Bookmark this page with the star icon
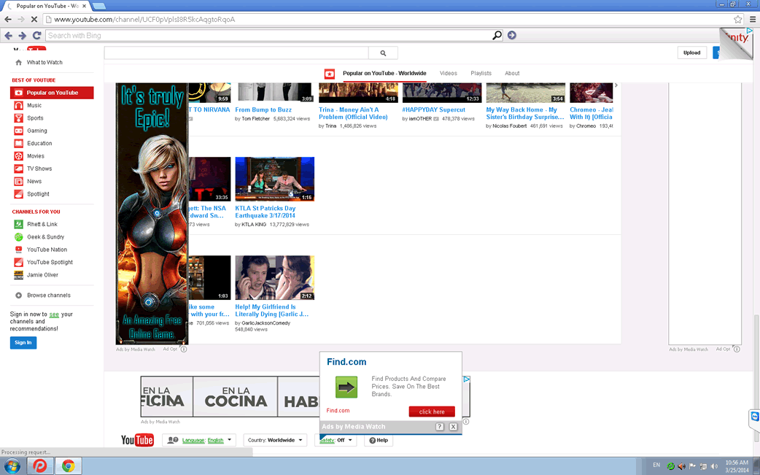760x475 pixels. point(738,20)
